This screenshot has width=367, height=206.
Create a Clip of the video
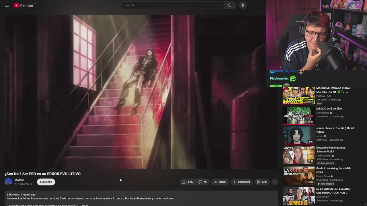point(262,182)
